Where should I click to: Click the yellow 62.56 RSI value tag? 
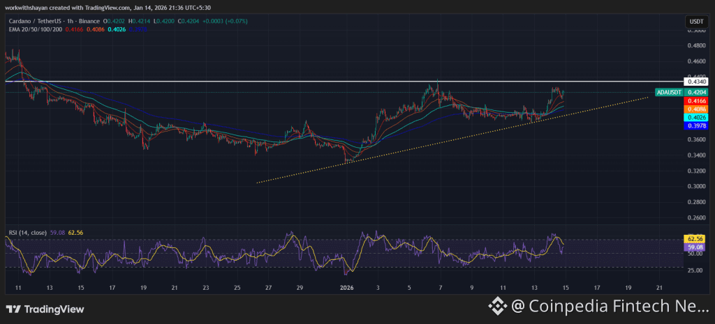[x=695, y=239]
